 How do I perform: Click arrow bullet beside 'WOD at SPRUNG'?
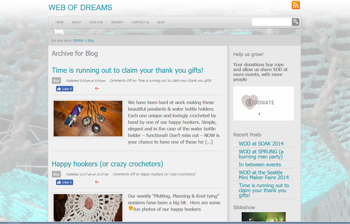(x=235, y=154)
